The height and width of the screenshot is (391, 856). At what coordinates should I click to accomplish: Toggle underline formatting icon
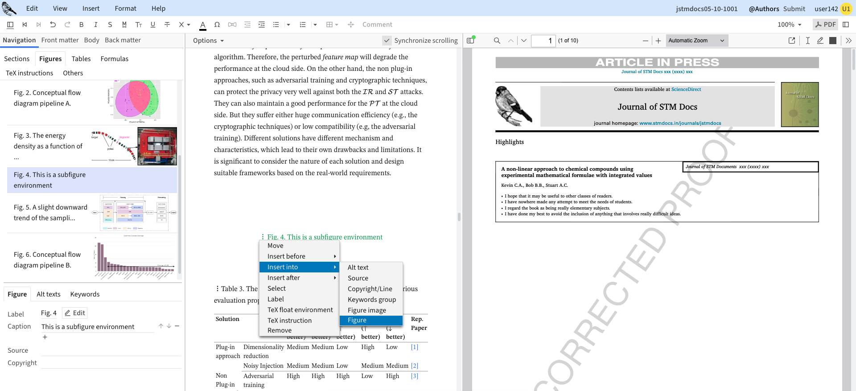[x=153, y=25]
